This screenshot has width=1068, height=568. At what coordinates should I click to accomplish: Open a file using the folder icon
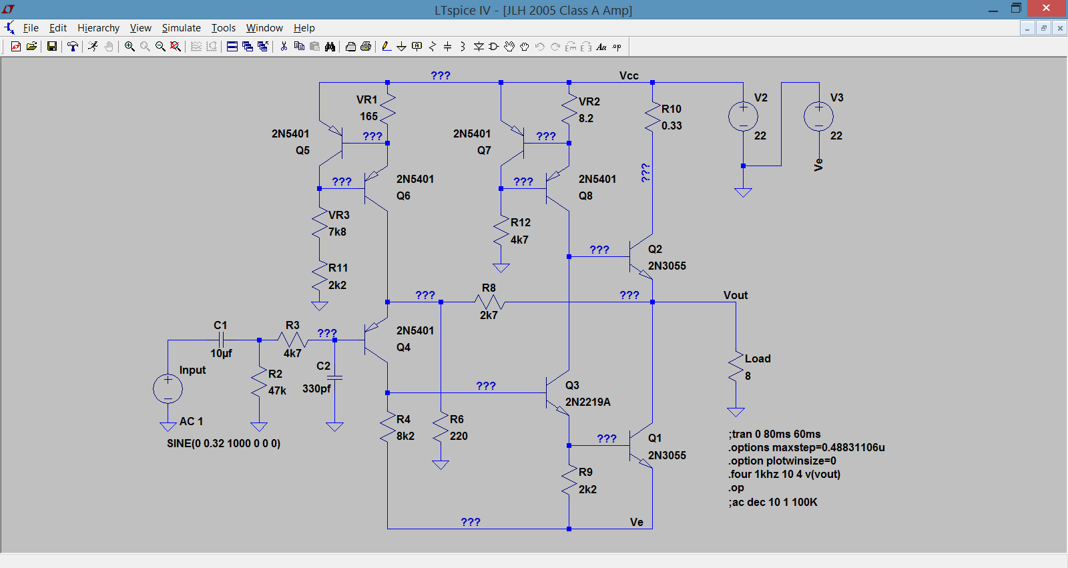[31, 47]
